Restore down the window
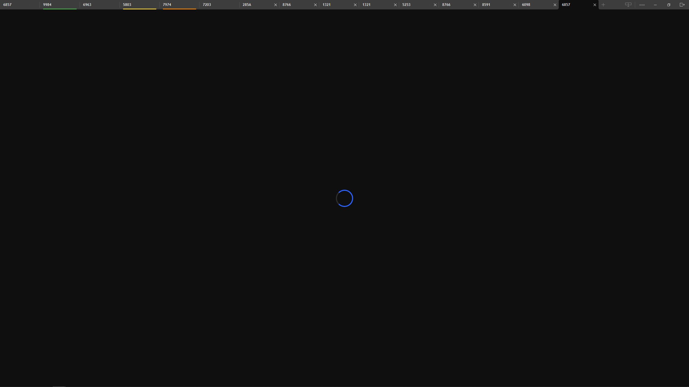This screenshot has height=387, width=689. click(x=669, y=5)
